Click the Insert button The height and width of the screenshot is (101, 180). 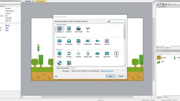coord(111,76)
